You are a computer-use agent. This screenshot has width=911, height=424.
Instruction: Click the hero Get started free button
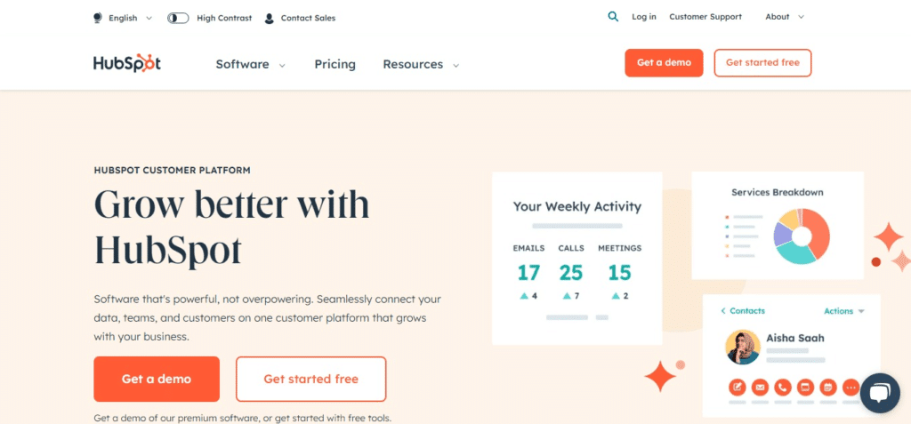pos(310,380)
